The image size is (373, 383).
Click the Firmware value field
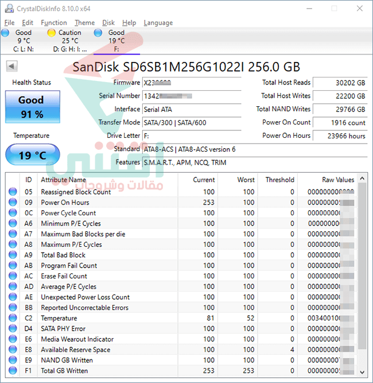click(x=192, y=83)
